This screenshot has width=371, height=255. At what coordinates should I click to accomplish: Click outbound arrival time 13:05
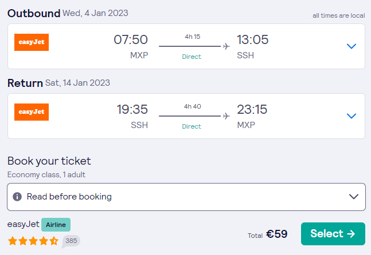click(x=253, y=39)
